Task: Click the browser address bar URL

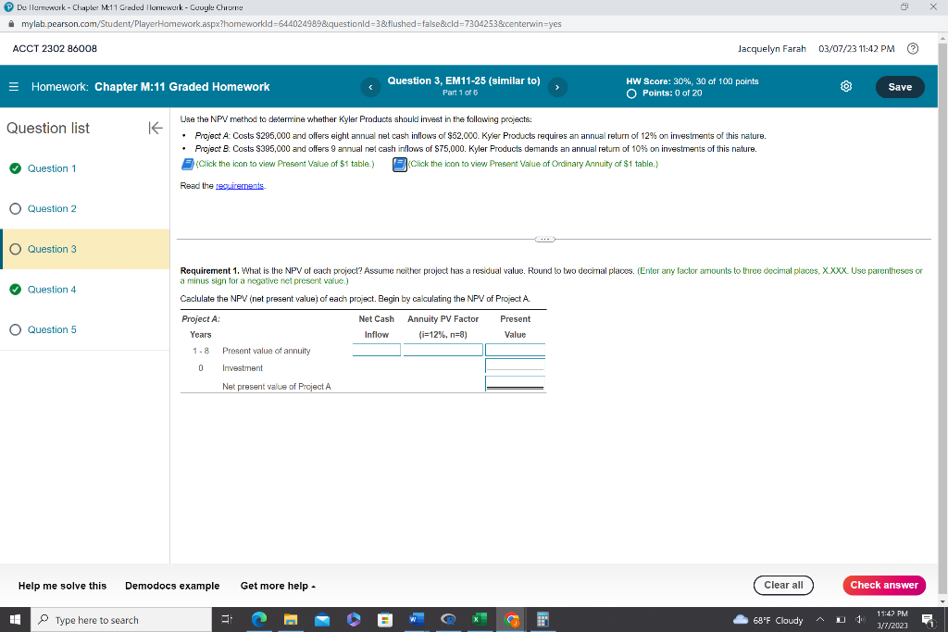Action: [292, 23]
